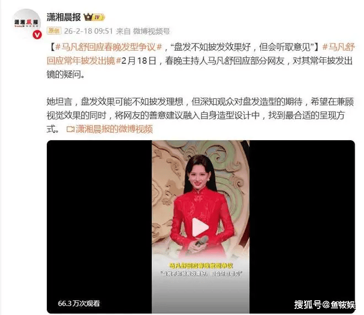Click the crown membership icon
The height and width of the screenshot is (315, 364).
[88, 17]
